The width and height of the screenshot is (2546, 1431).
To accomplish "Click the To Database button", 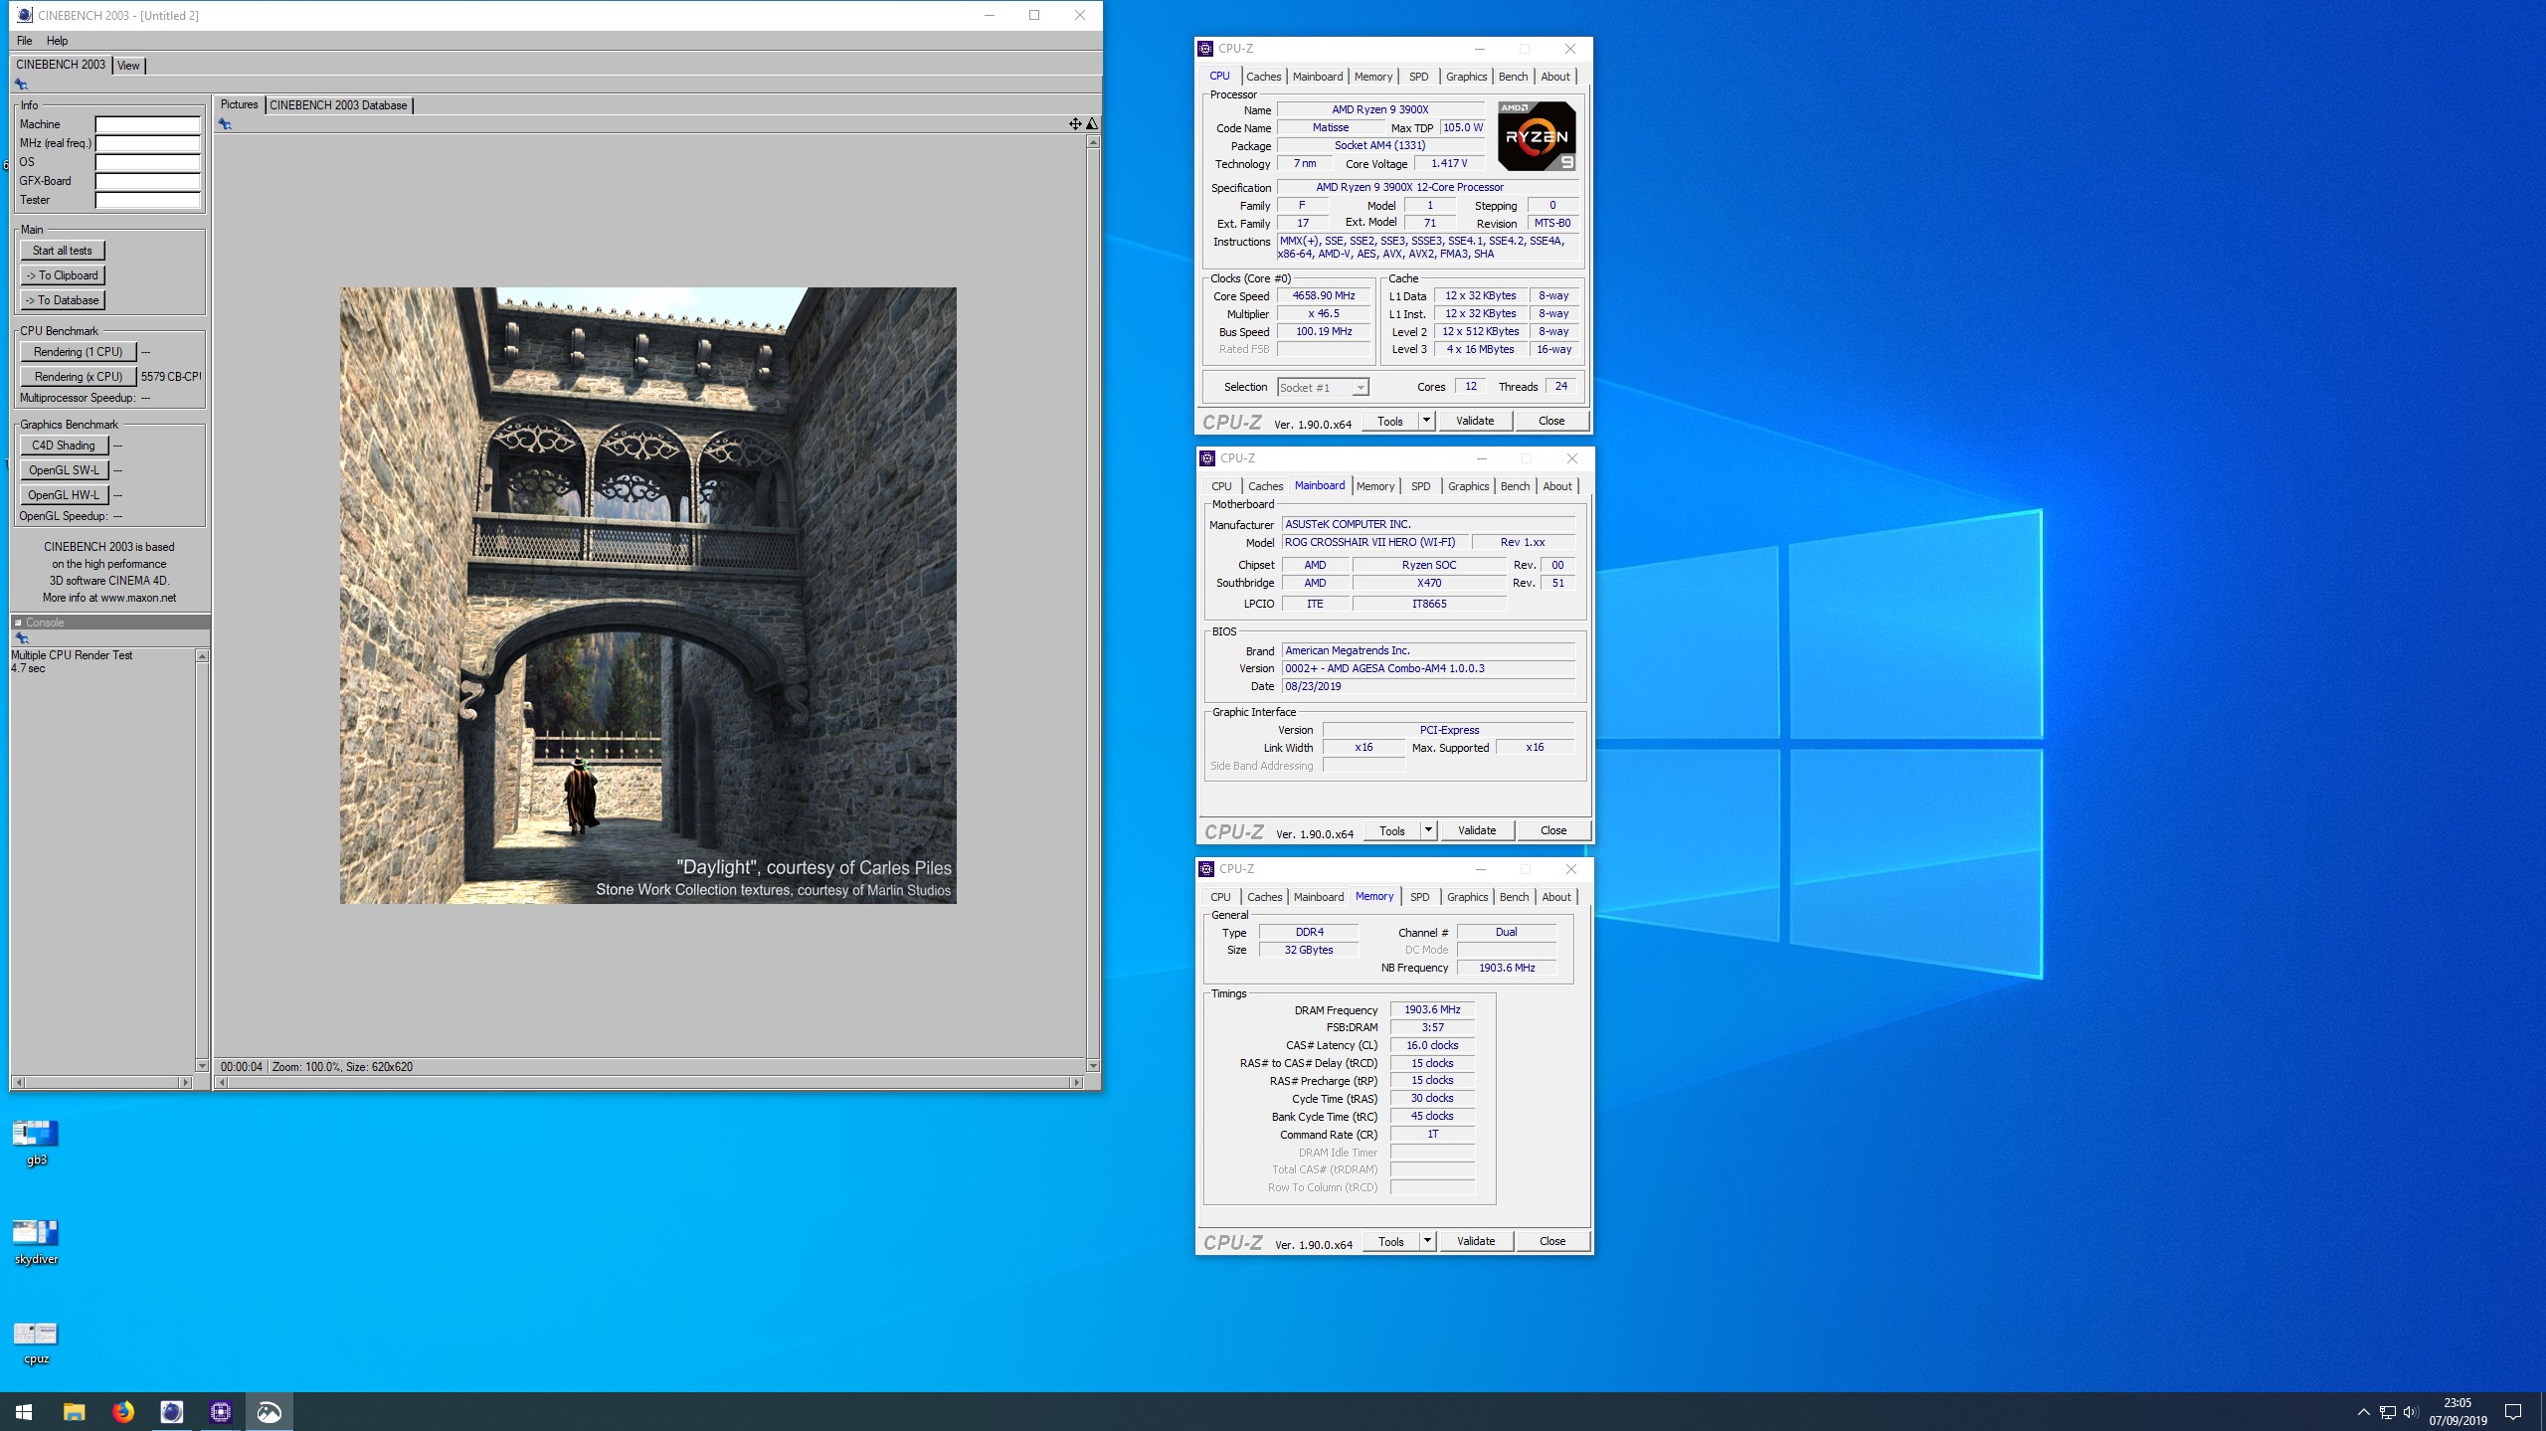I will (63, 300).
